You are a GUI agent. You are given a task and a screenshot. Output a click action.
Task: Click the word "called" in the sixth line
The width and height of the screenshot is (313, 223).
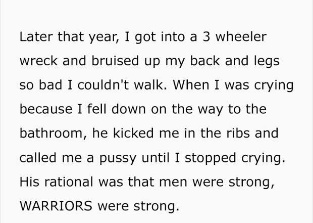pos(38,157)
